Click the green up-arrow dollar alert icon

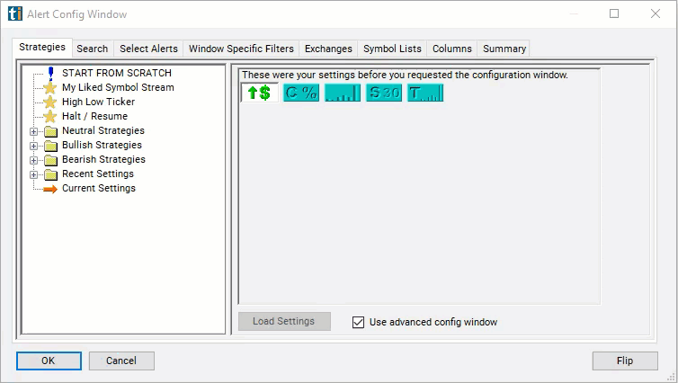[x=259, y=93]
